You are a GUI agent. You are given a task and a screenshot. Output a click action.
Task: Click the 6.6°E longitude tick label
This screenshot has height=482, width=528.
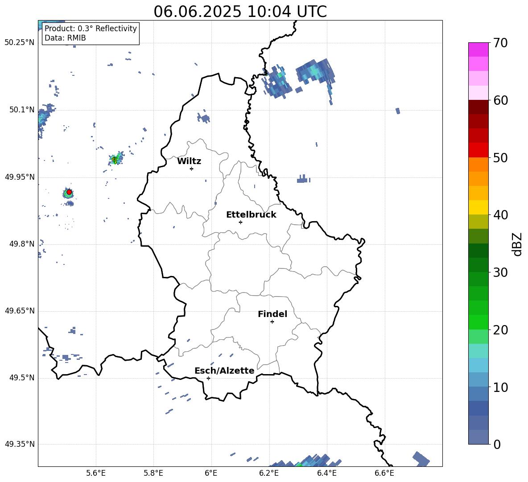coord(384,473)
